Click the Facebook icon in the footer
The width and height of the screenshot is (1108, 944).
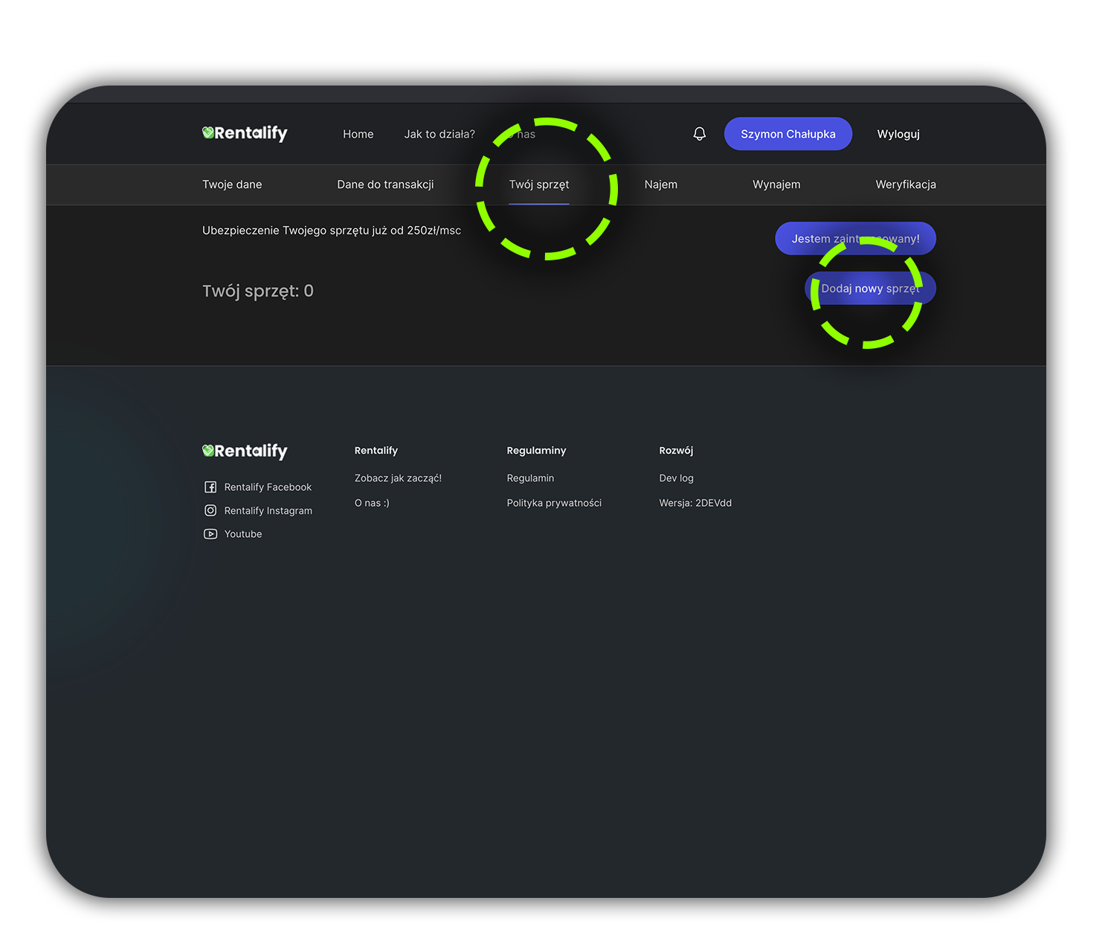coord(210,487)
